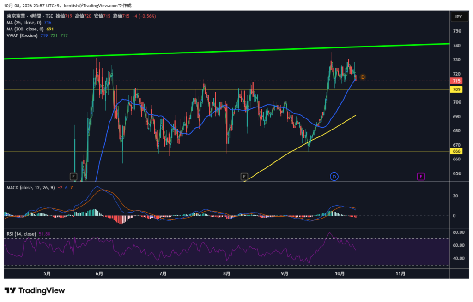Screen dimensions: 473x302
Task: Click the 8月 label on the time axis
Action: [226, 274]
